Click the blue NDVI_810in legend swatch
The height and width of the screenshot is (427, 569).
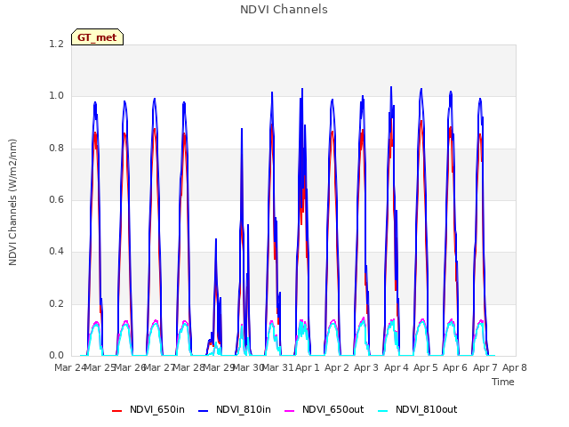(204, 411)
